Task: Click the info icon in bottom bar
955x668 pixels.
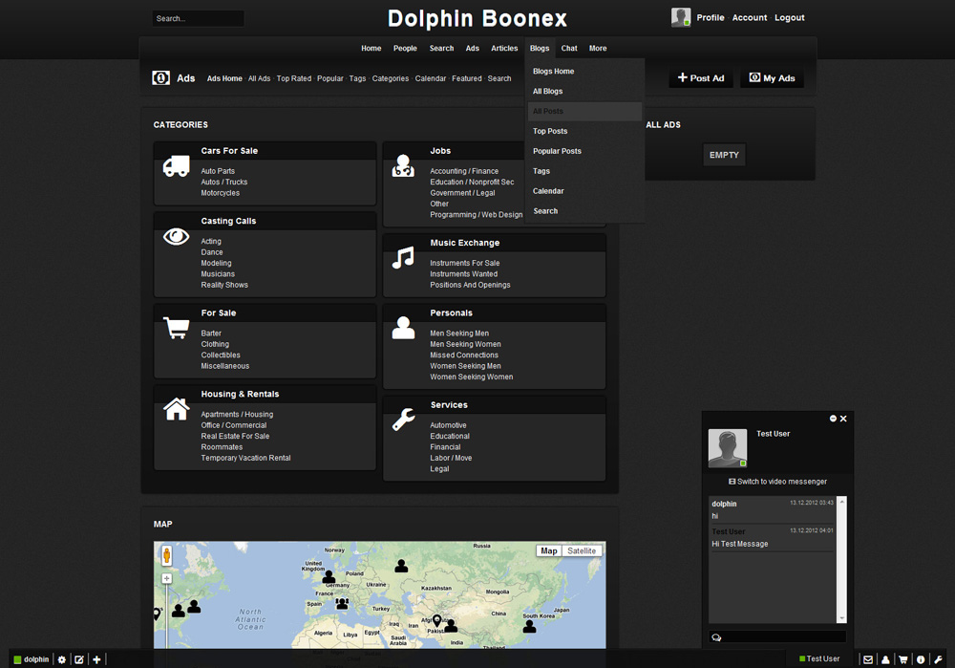Action: coord(921,659)
